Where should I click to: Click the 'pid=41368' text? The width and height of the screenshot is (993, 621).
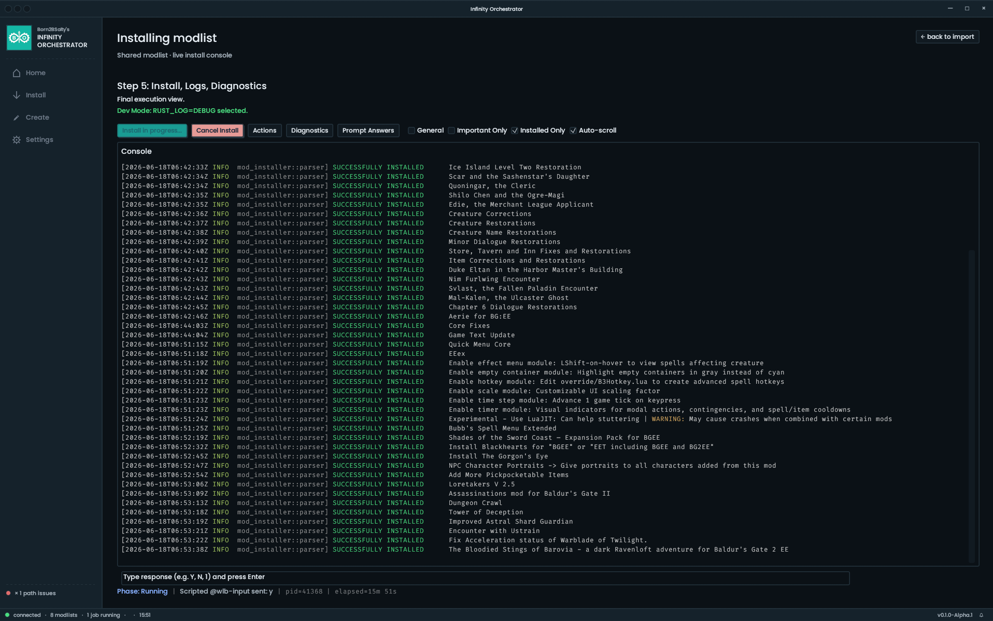click(304, 591)
